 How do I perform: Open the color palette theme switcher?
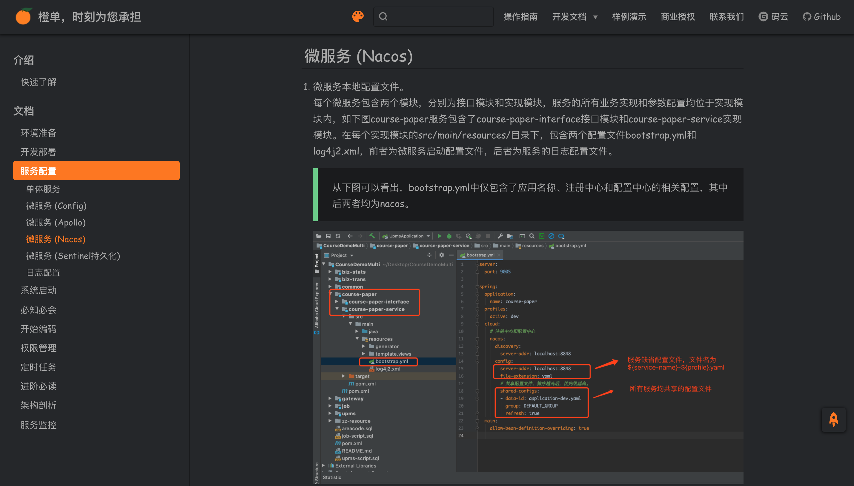[358, 16]
